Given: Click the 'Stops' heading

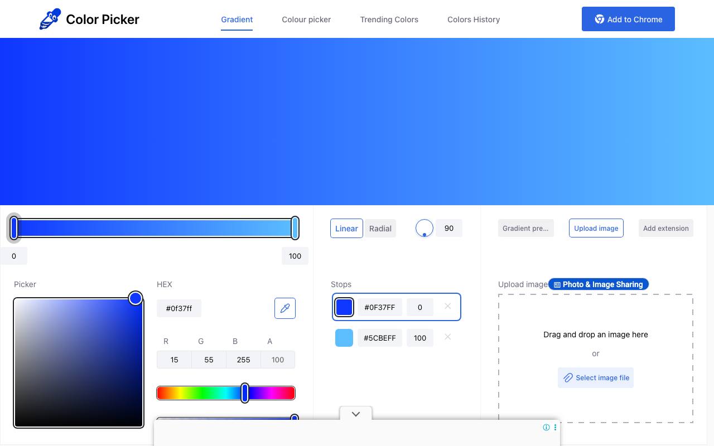Looking at the screenshot, I should tap(341, 284).
